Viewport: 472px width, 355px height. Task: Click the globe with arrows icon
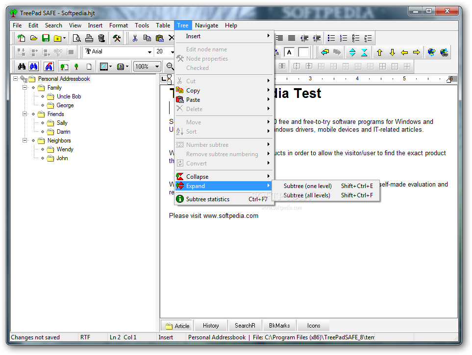pos(432,52)
